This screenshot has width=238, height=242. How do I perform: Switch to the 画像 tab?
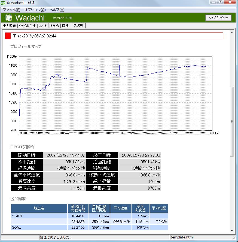tap(65, 26)
